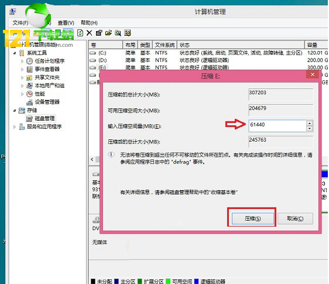Collapse the 系统工具 tree node
Image resolution: width=329 pixels, height=284 pixels.
pos(15,53)
